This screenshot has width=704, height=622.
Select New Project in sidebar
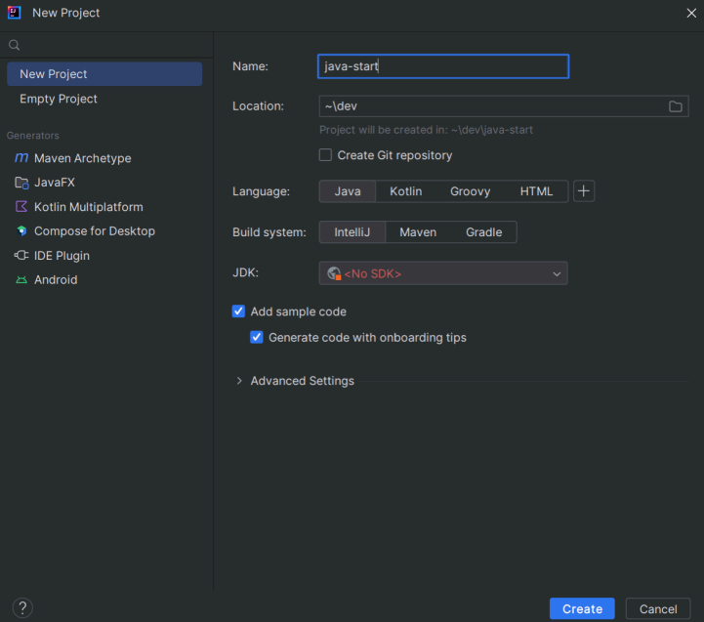[x=104, y=74]
